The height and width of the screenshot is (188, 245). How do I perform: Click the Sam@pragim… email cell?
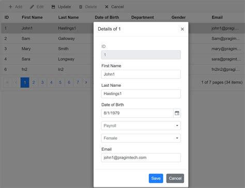[226, 39]
